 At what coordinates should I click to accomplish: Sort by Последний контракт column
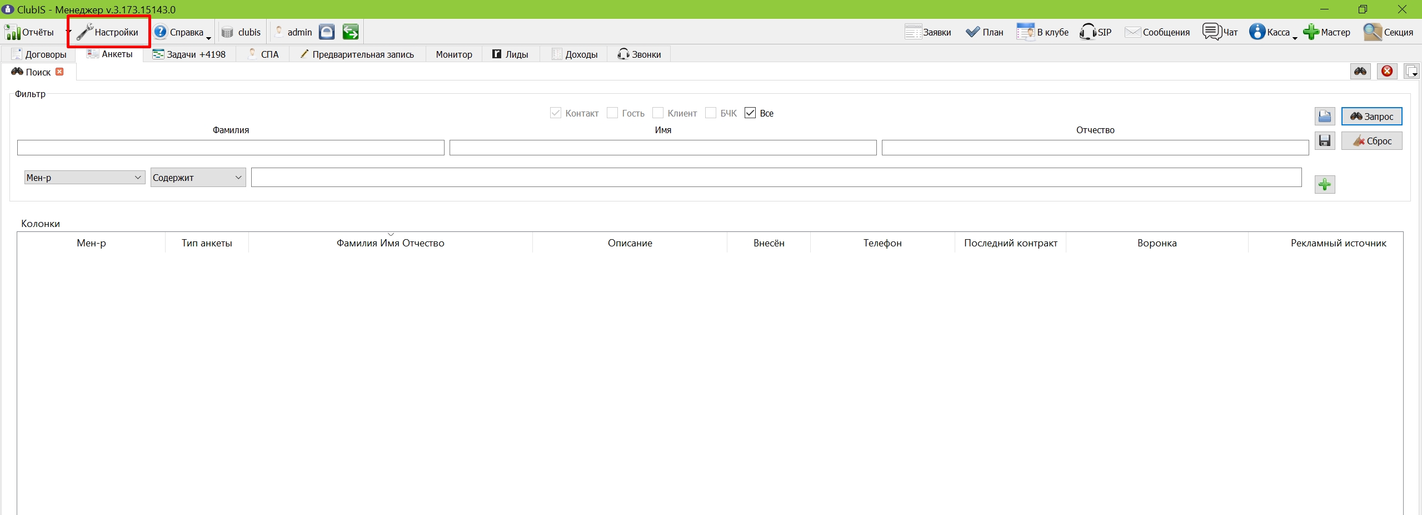[1011, 243]
